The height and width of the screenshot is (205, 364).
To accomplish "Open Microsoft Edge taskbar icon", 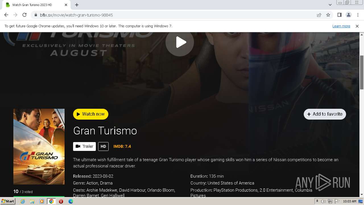I will tap(71, 201).
